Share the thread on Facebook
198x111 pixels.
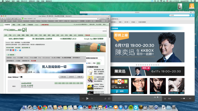pos(11,50)
